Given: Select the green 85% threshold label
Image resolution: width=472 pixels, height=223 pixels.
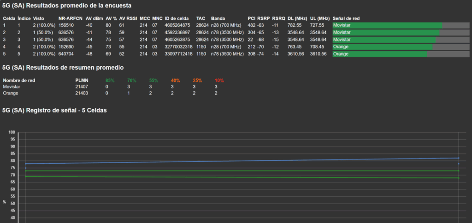Looking at the screenshot, I should 110,80.
